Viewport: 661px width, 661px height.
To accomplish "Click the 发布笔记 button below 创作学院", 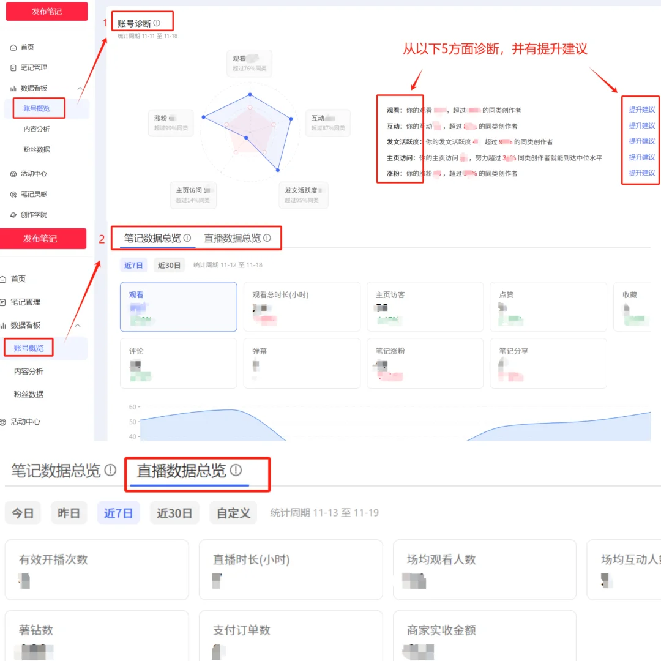I will 43,239.
